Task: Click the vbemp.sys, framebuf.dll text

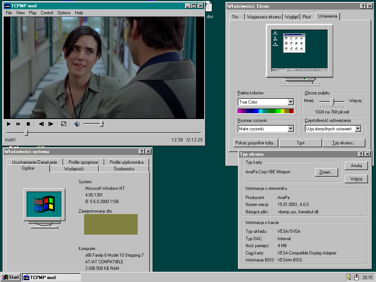Action: pyautogui.click(x=298, y=212)
